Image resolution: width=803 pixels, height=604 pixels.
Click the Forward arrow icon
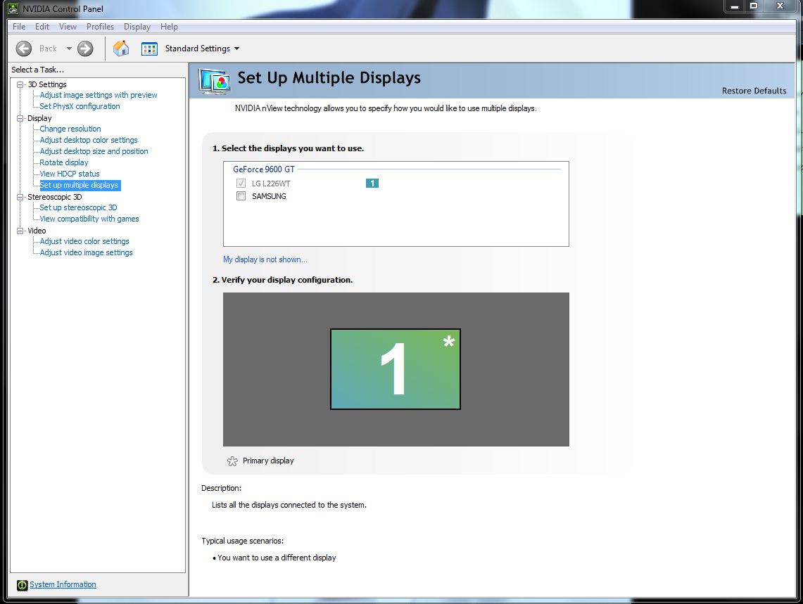point(85,49)
